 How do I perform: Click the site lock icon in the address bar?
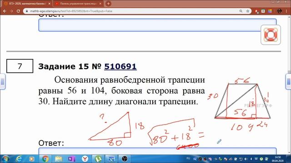click(x=27, y=11)
